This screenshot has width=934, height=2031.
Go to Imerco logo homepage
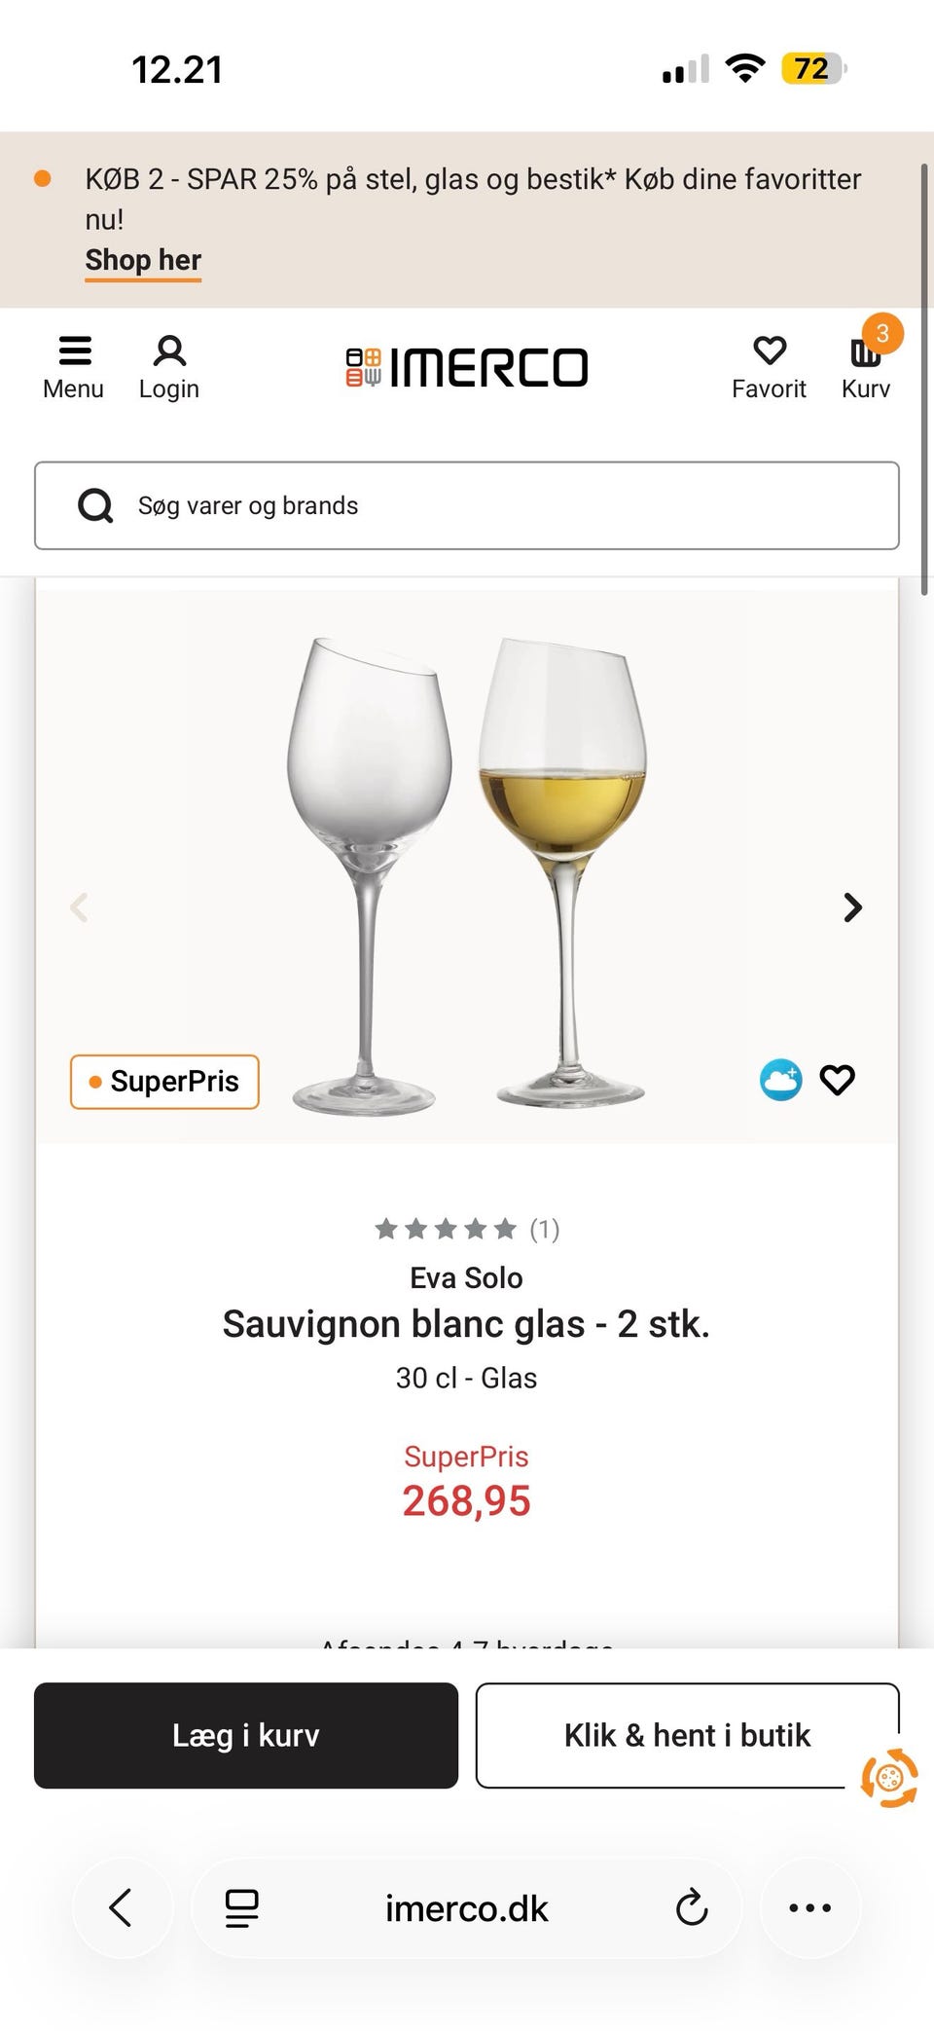tap(467, 368)
